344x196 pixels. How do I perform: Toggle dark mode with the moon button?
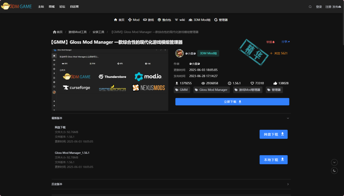coord(334,170)
